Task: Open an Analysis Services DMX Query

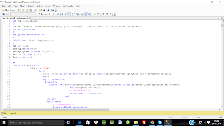Action: pyautogui.click(x=27, y=10)
